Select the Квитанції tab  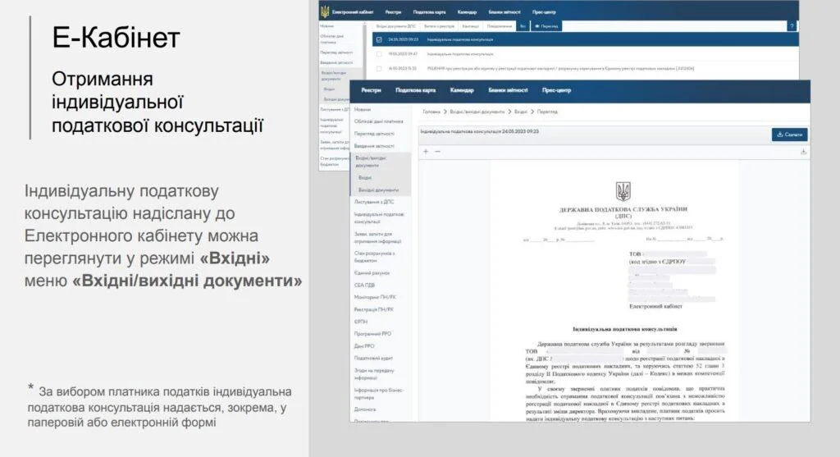470,26
